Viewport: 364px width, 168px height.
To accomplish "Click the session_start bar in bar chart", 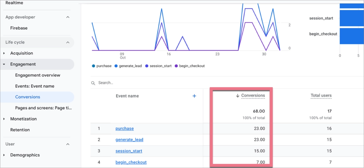I will pyautogui.click(x=352, y=18).
